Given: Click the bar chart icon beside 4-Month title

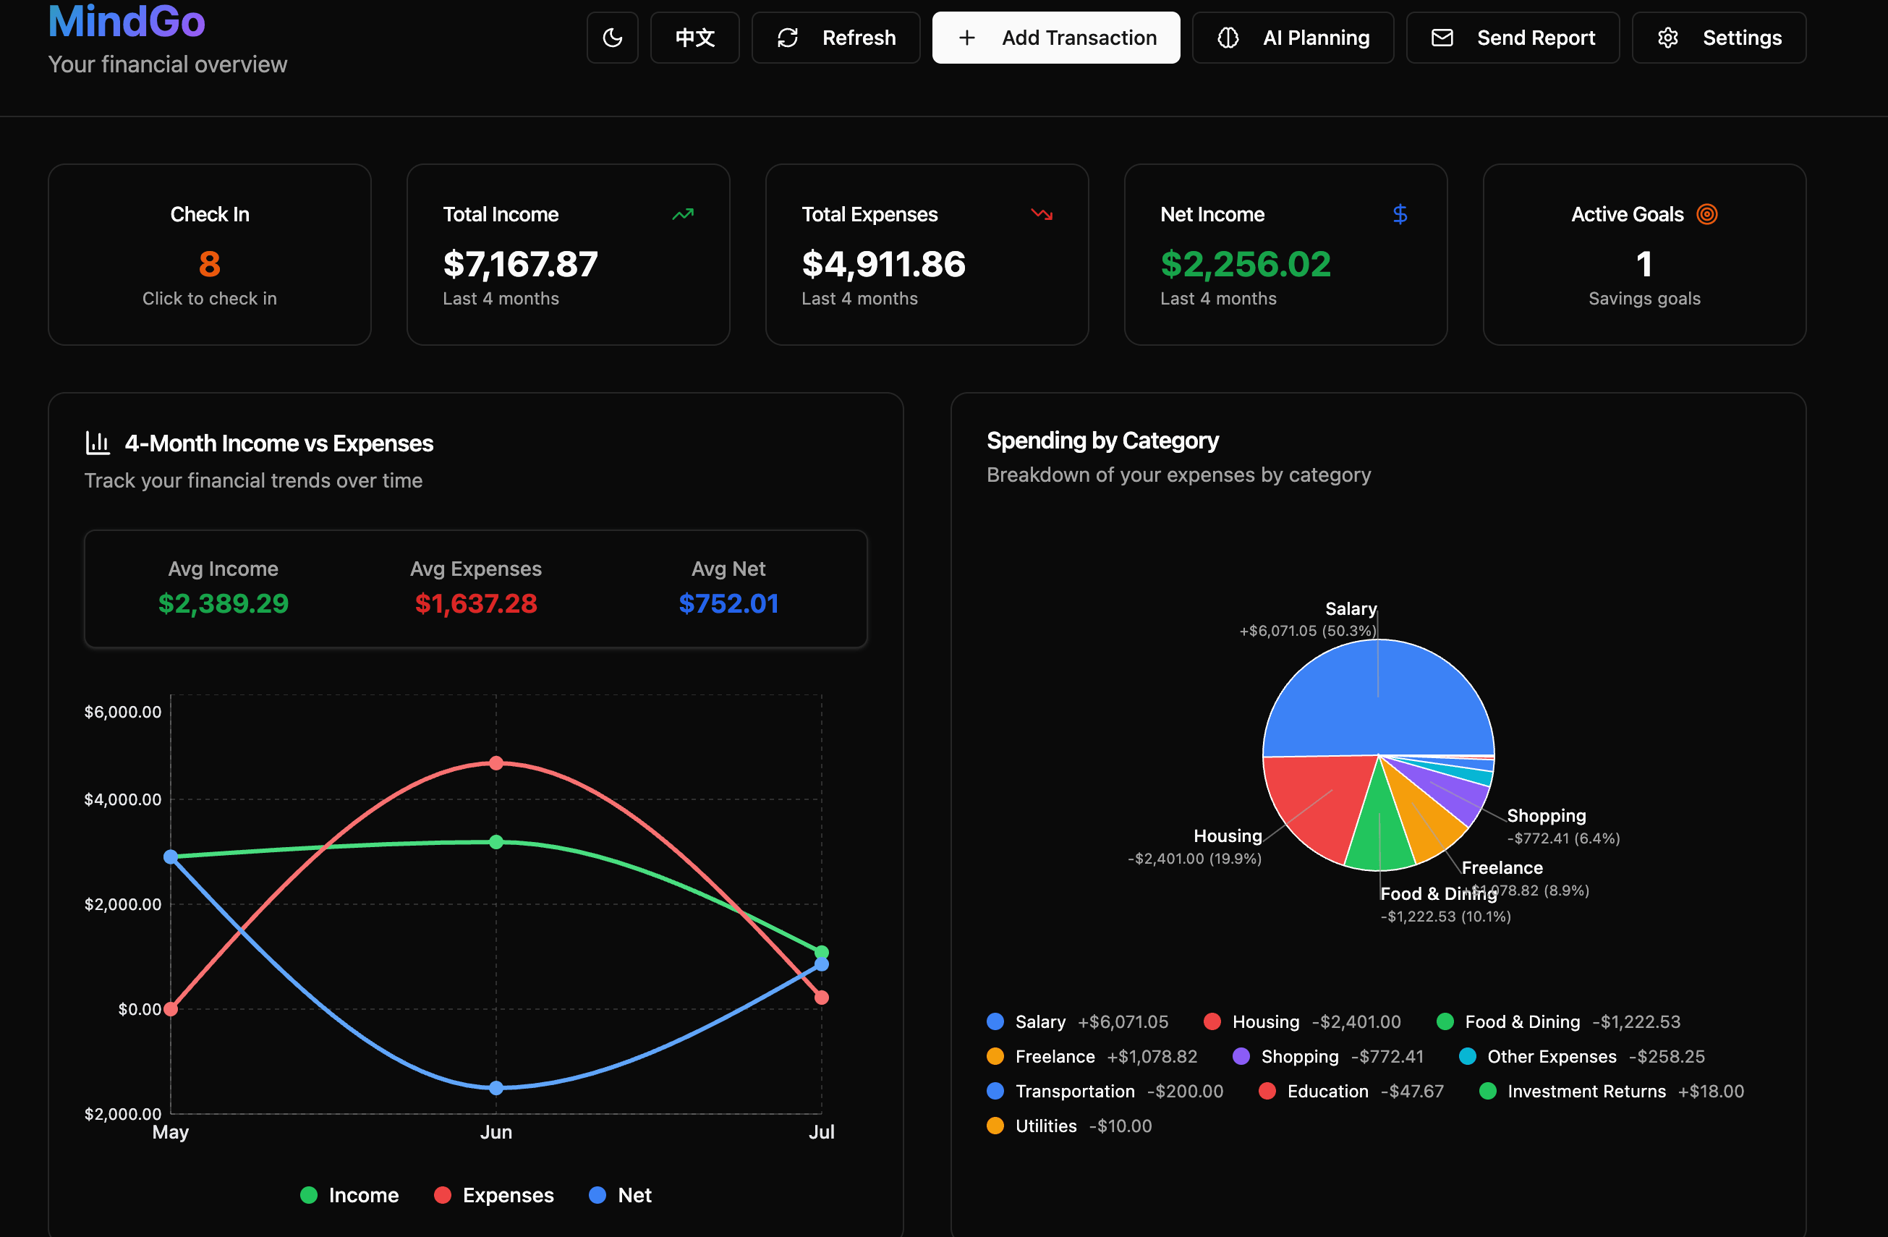Looking at the screenshot, I should coord(97,443).
